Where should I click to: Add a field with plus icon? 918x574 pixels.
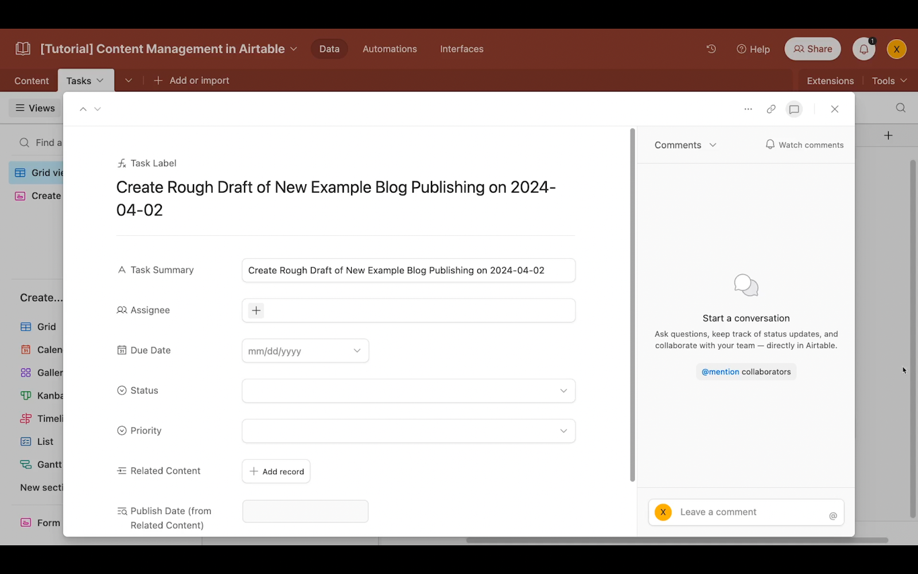click(x=888, y=135)
